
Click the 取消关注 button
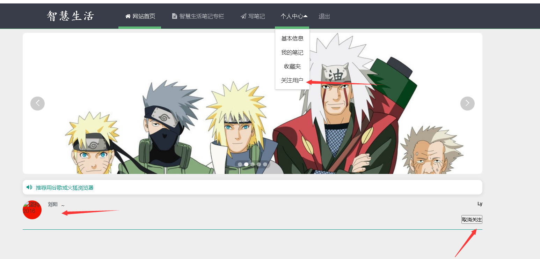(x=472, y=220)
